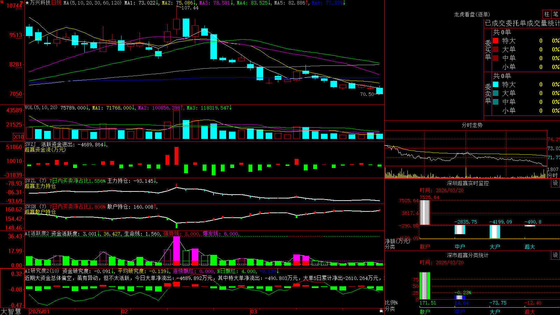
Task: Click the 中户 bar labeled -0.23%
Action: pyautogui.click(x=460, y=297)
